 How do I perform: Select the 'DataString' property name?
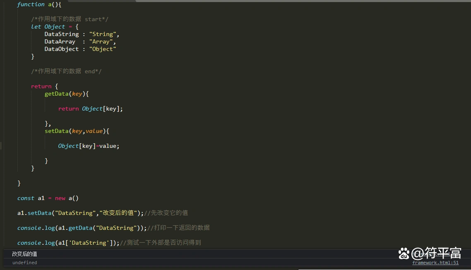click(x=61, y=34)
